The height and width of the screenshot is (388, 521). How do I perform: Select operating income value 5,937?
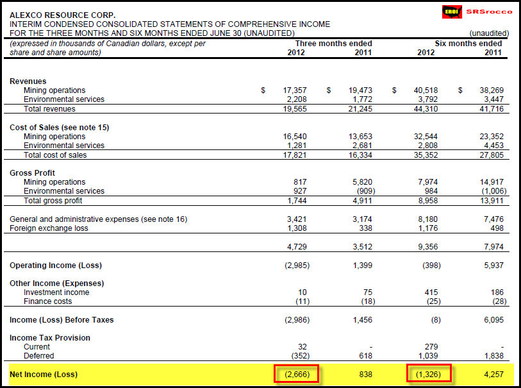pos(493,266)
